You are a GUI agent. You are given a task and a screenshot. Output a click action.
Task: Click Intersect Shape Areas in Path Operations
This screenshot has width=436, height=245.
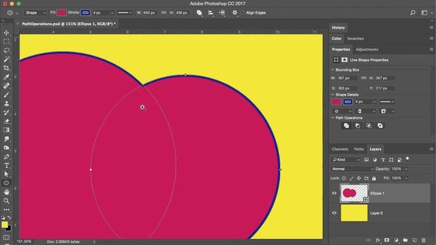pyautogui.click(x=369, y=126)
